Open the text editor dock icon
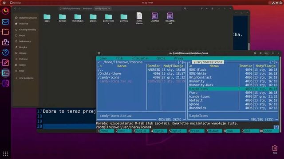This screenshot has width=284, height=159. point(5,63)
